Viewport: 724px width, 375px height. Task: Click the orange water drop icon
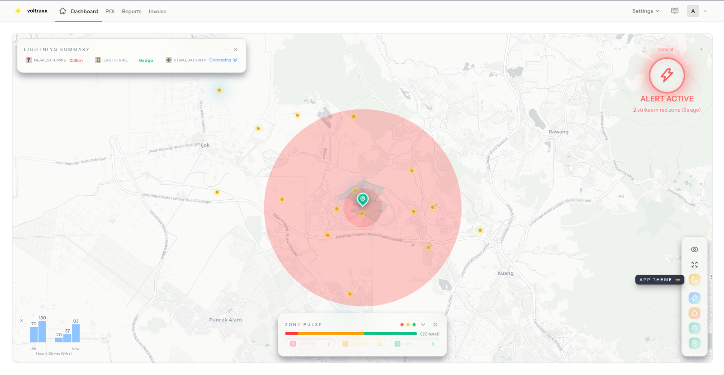(694, 313)
